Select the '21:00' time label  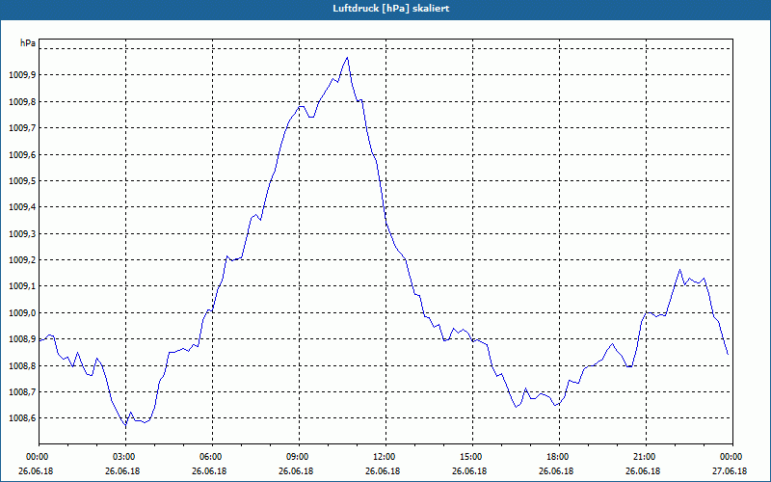(x=644, y=457)
